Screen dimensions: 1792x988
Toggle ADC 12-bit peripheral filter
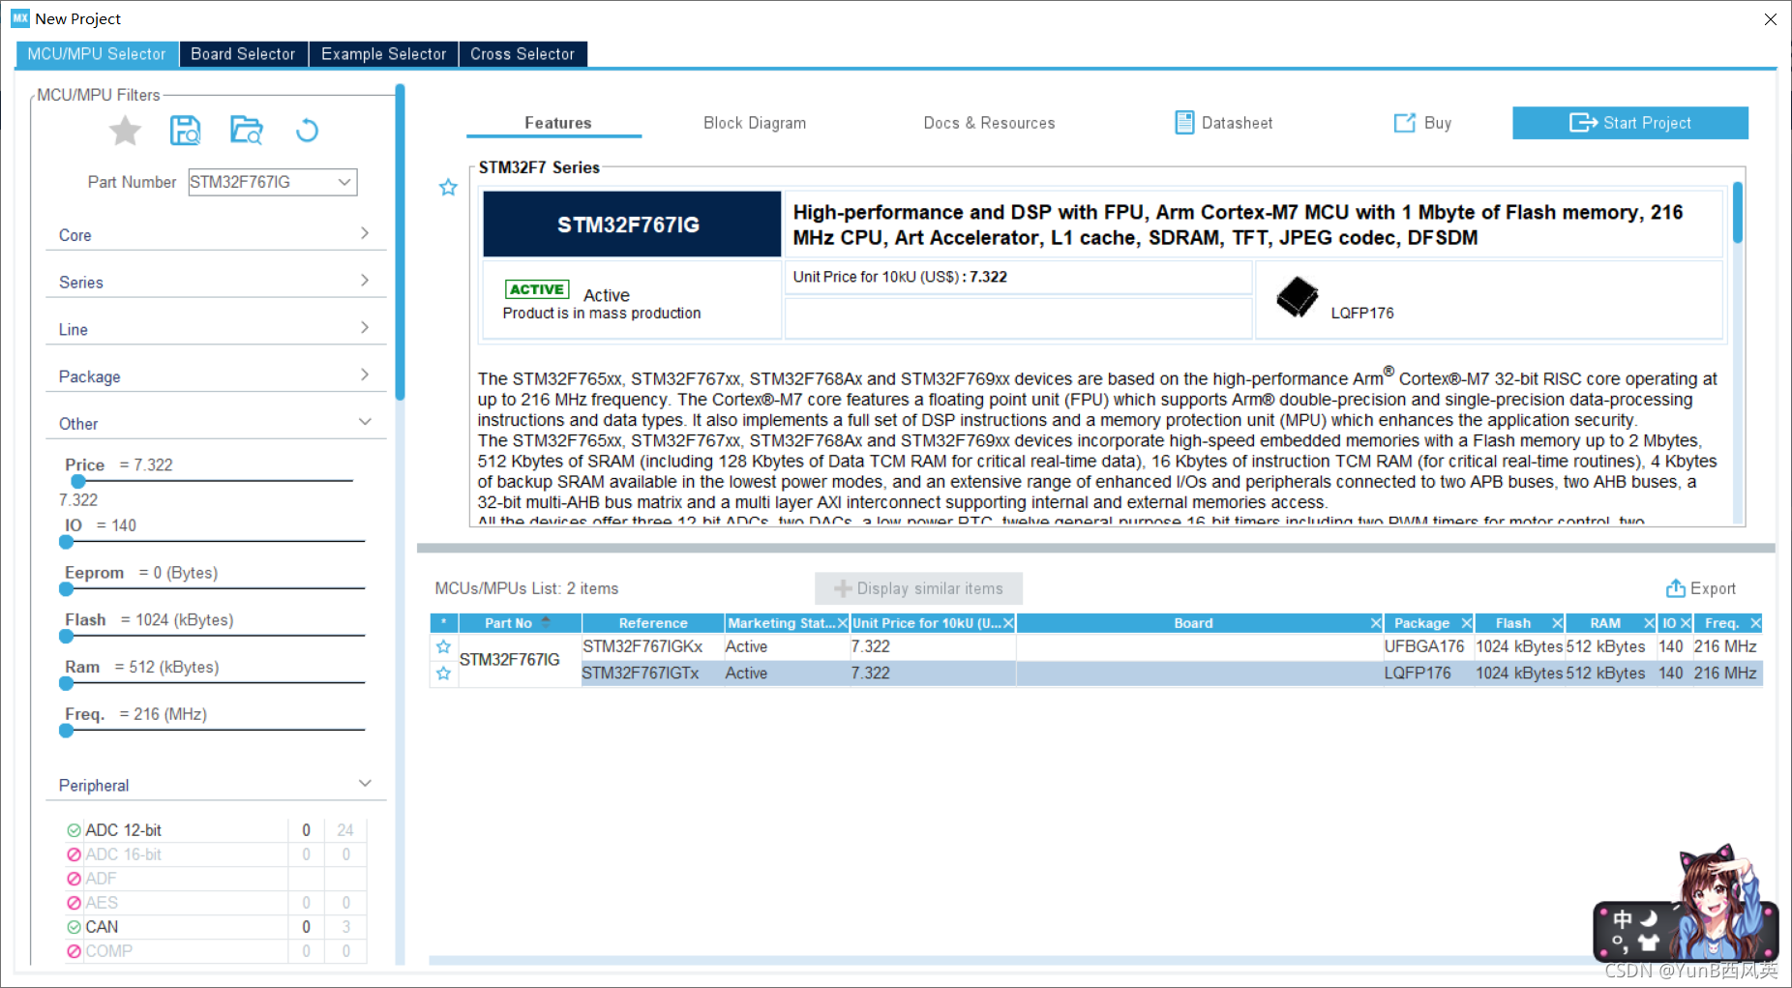pyautogui.click(x=75, y=830)
